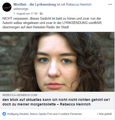Open post timestamp 7. August um 17:59

[25, 14]
